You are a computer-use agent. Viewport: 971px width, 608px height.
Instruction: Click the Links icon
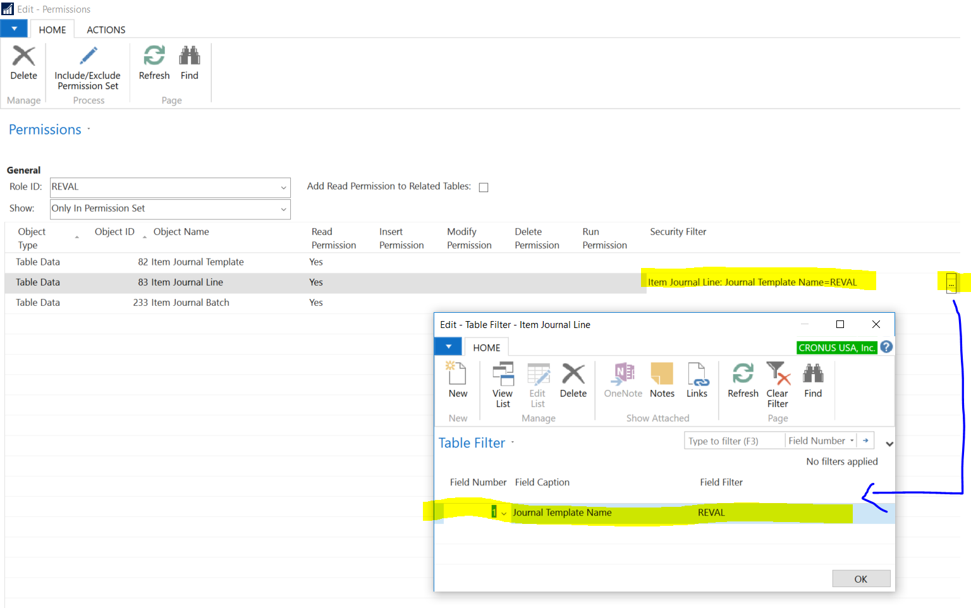(x=697, y=374)
